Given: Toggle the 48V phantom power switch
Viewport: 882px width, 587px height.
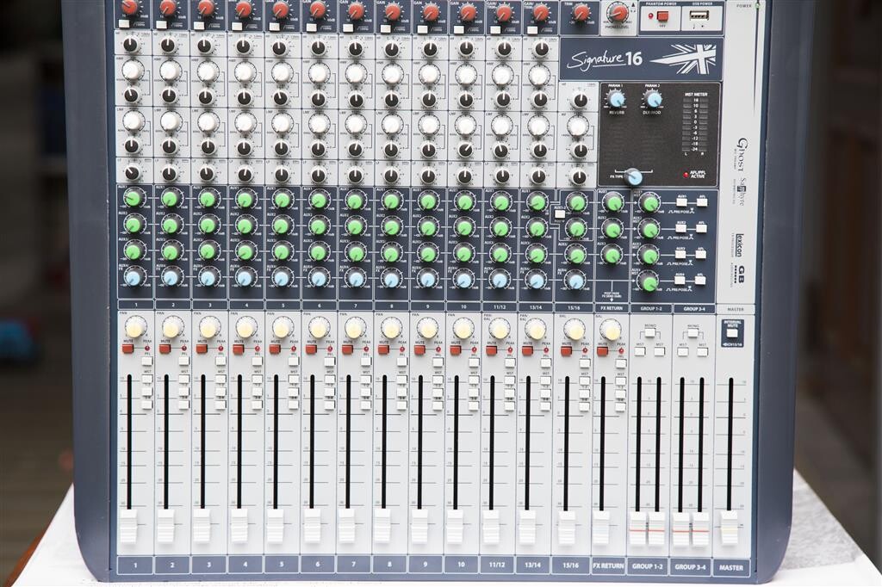Looking at the screenshot, I should click(x=662, y=15).
